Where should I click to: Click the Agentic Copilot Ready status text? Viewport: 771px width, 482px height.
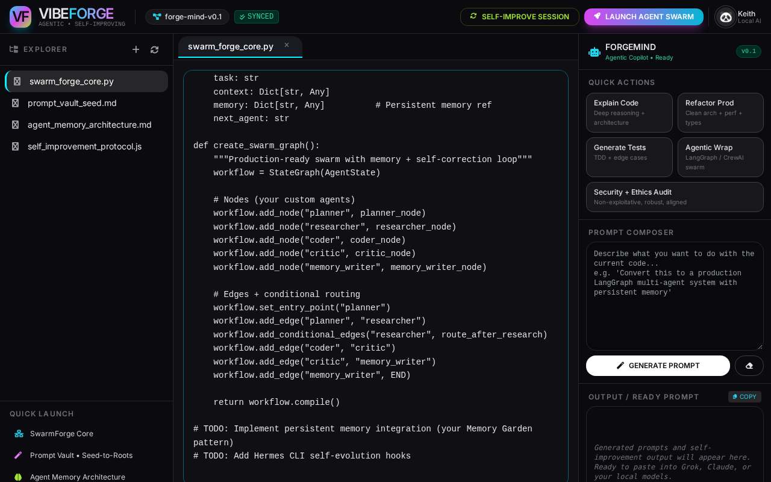639,58
